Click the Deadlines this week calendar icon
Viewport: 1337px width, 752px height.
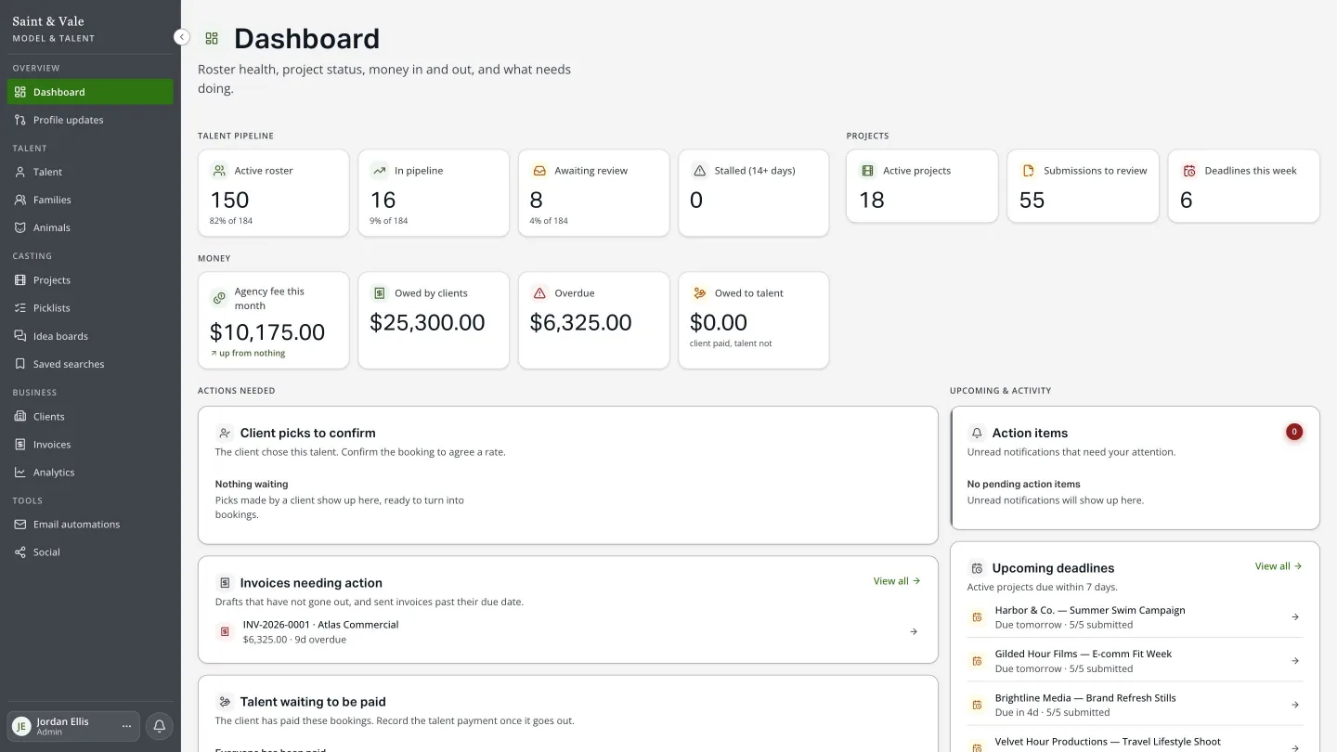(1189, 171)
